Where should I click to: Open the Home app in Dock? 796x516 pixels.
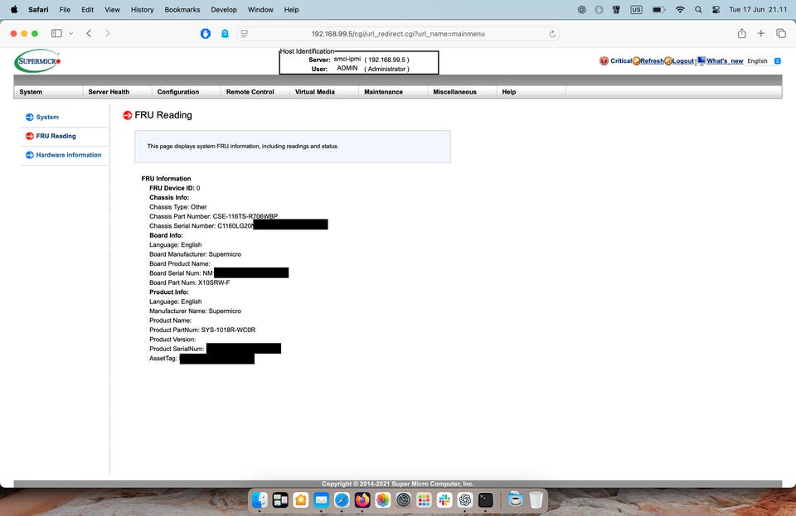(x=300, y=500)
